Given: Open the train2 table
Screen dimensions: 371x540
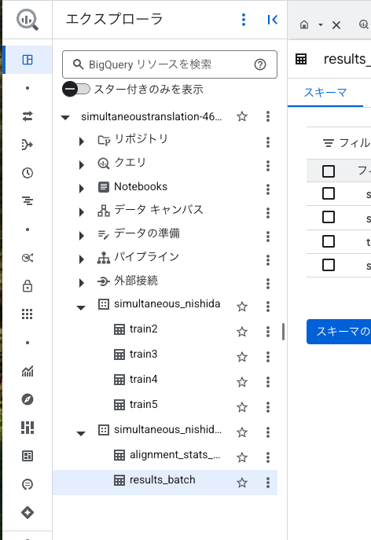Looking at the screenshot, I should (x=144, y=329).
